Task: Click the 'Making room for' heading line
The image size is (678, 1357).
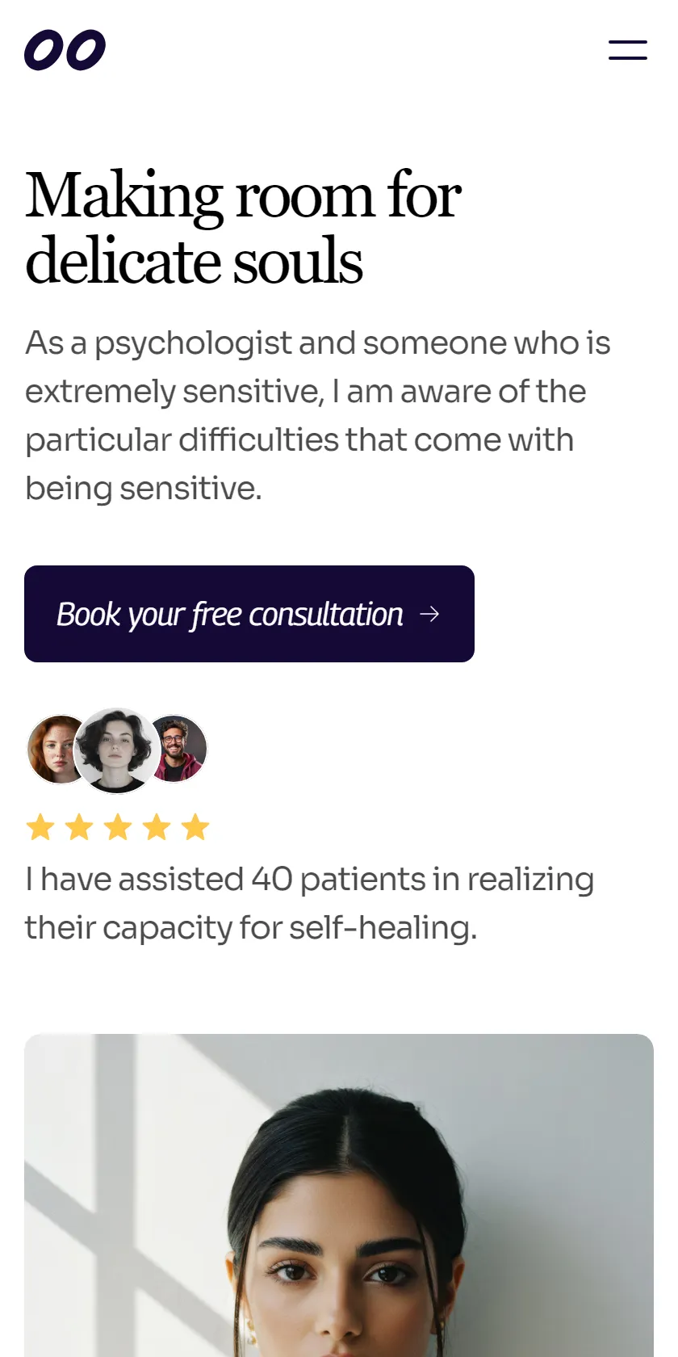Action: [243, 195]
